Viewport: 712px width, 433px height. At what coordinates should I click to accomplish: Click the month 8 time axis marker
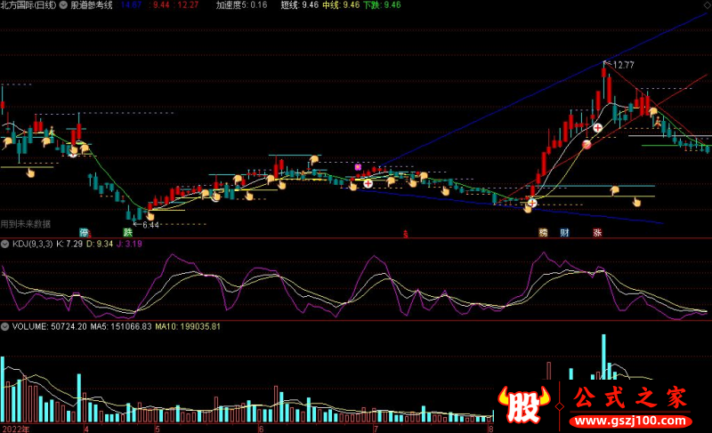click(x=490, y=429)
